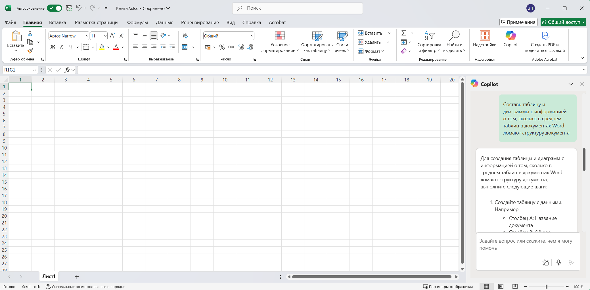The height and width of the screenshot is (290, 590).
Task: Open the Формулы ribbon tab
Action: pyautogui.click(x=137, y=22)
